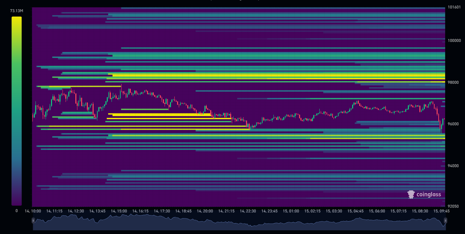This screenshot has height=234, width=465.
Task: Click the '15, 02:15' time axis label
Action: [312, 211]
